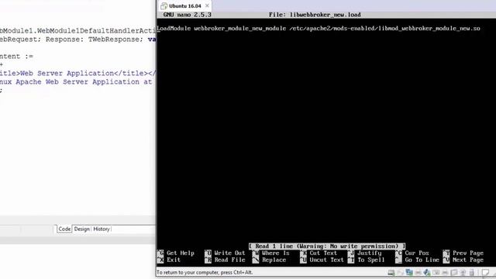
Task: Click the hard disk device icon in VM status bar
Action: (391, 272)
